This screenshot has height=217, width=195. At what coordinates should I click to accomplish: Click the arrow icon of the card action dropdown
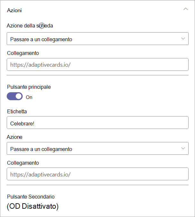click(x=183, y=39)
